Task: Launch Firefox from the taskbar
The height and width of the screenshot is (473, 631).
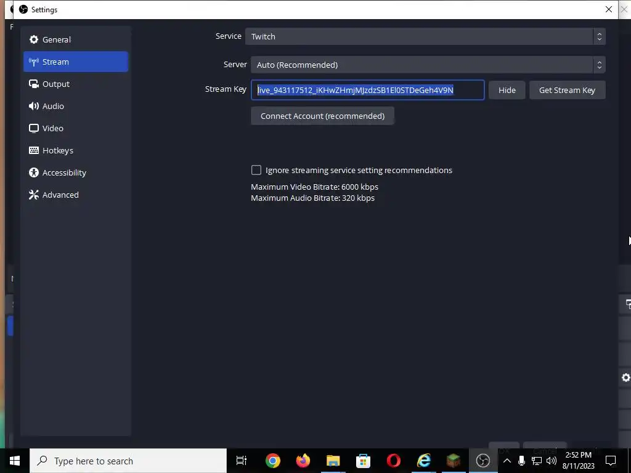Action: [x=303, y=461]
